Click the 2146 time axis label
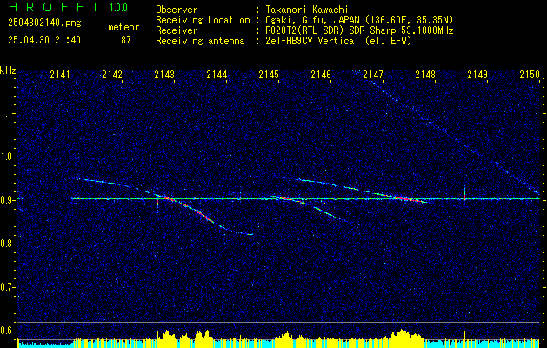This screenshot has height=348, width=547. 321,75
